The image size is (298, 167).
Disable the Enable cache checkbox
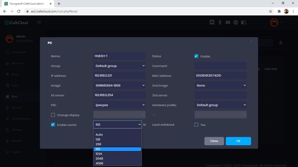pyautogui.click(x=53, y=125)
